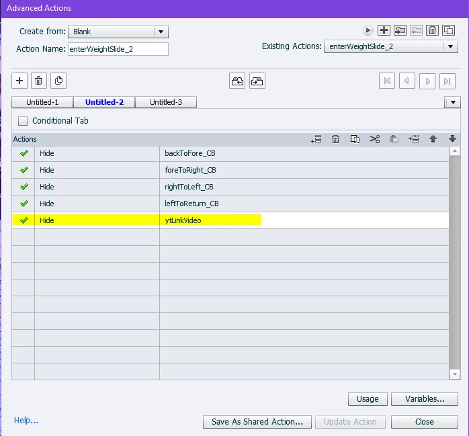
Task: Click the import shared action icon
Action: 400,30
